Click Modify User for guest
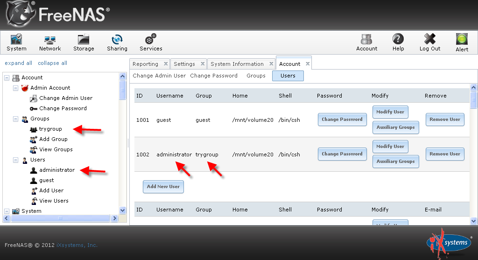478x260 pixels. [x=390, y=112]
